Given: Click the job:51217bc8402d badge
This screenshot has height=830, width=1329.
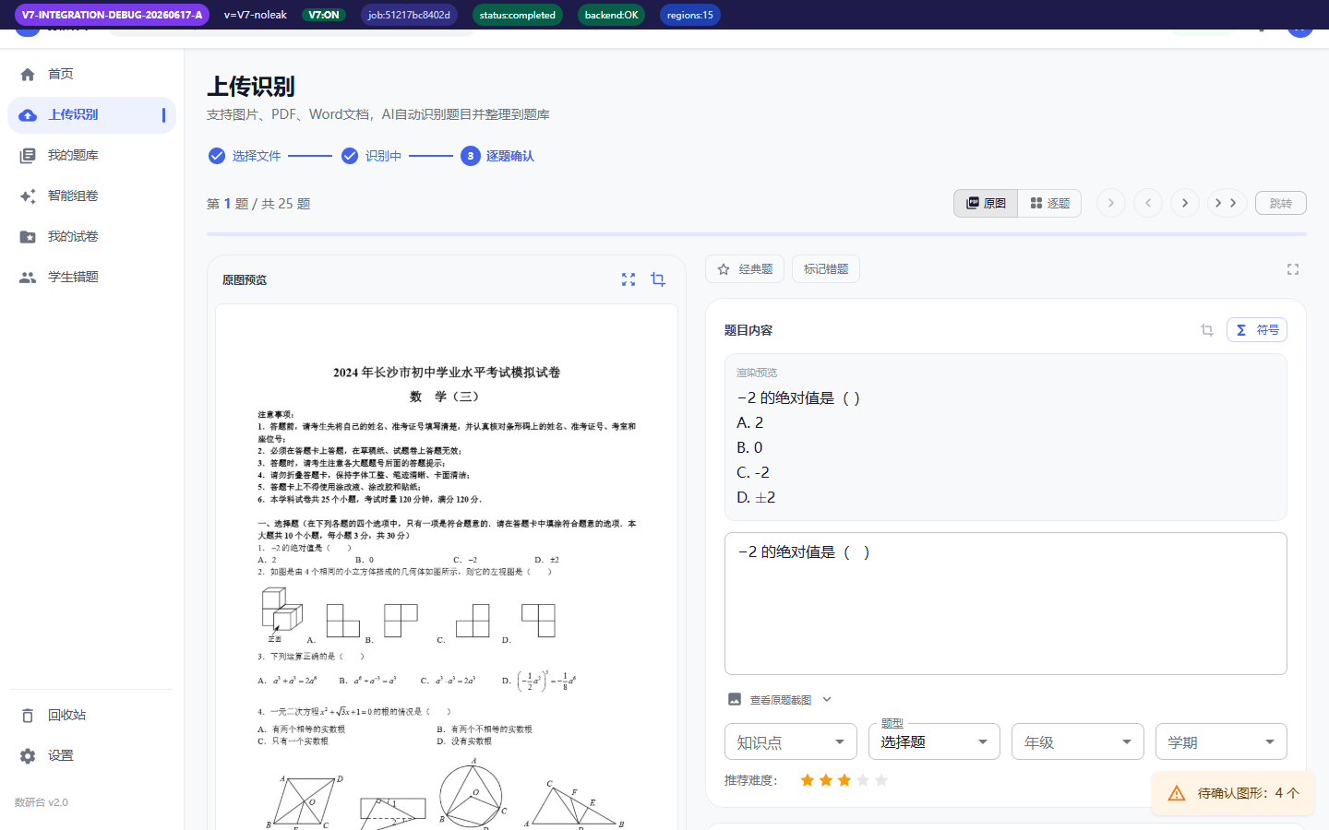Looking at the screenshot, I should coord(409,15).
